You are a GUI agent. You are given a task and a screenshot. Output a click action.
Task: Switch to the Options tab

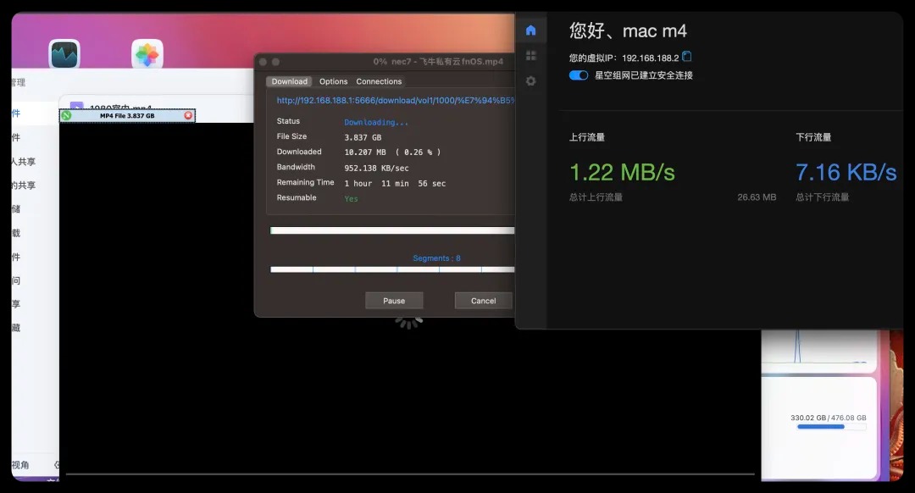[333, 81]
